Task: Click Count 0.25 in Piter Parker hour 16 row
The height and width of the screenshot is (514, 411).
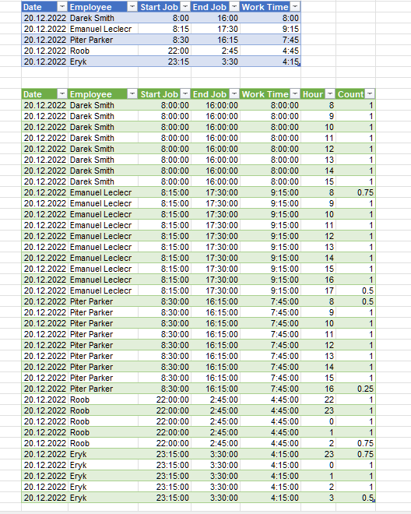Action: (355, 389)
